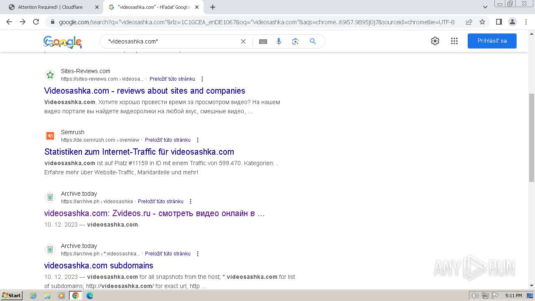
Task: Search by image with Google Lens
Action: pos(296,41)
